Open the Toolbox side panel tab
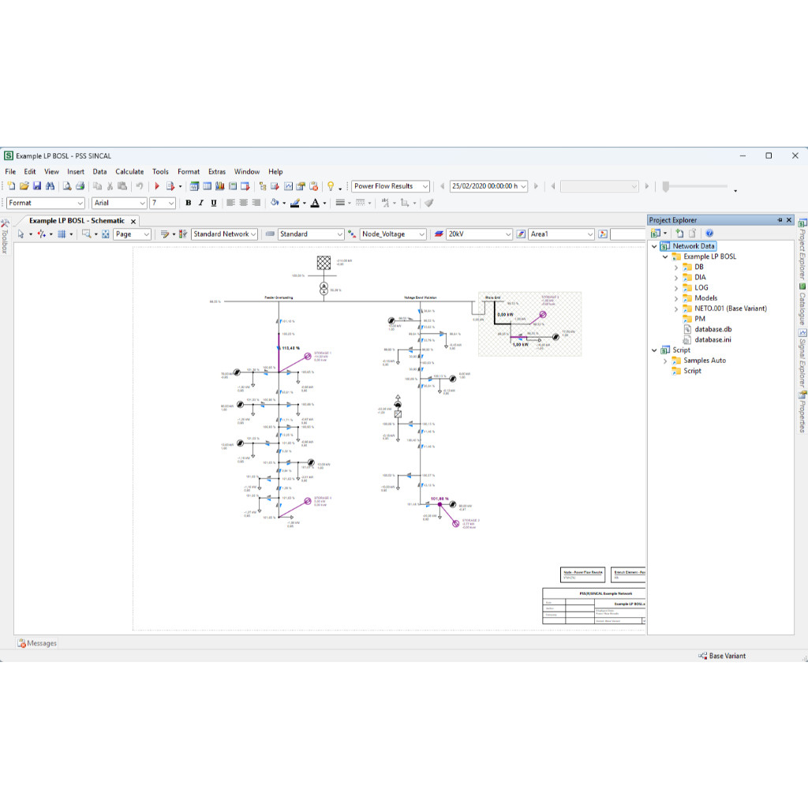The image size is (808, 808). pyautogui.click(x=5, y=237)
